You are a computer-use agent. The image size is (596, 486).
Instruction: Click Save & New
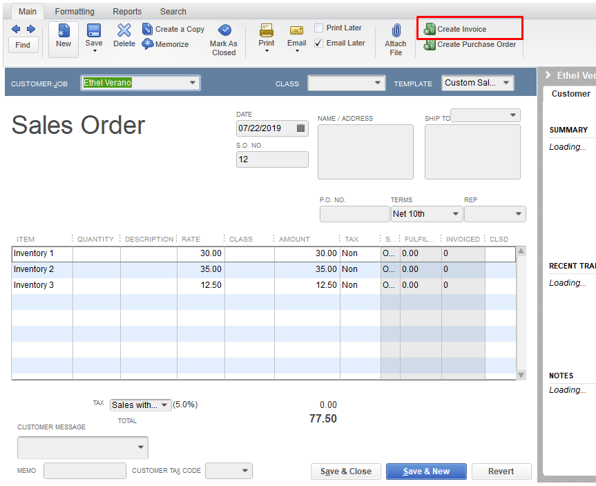(x=426, y=472)
